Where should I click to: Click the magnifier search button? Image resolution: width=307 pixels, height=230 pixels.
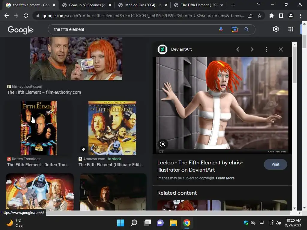[x=246, y=29]
